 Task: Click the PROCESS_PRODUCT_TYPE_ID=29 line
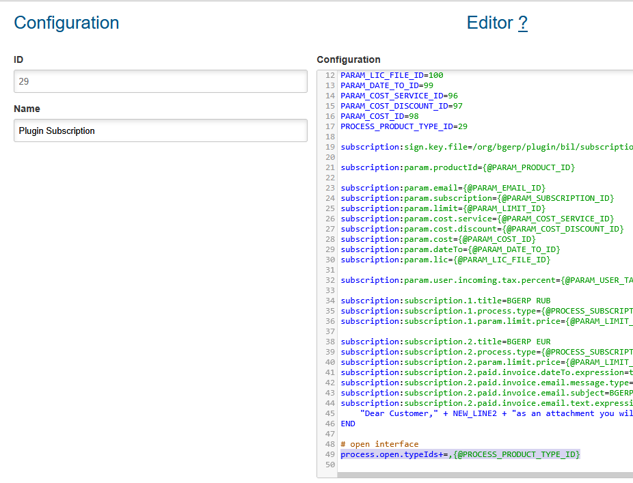tap(403, 126)
